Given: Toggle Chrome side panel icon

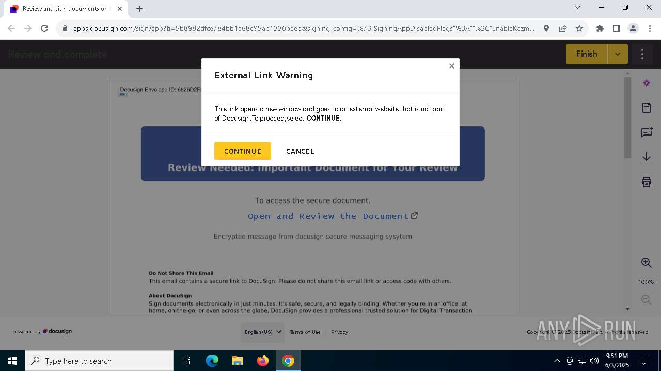Looking at the screenshot, I should tap(617, 28).
